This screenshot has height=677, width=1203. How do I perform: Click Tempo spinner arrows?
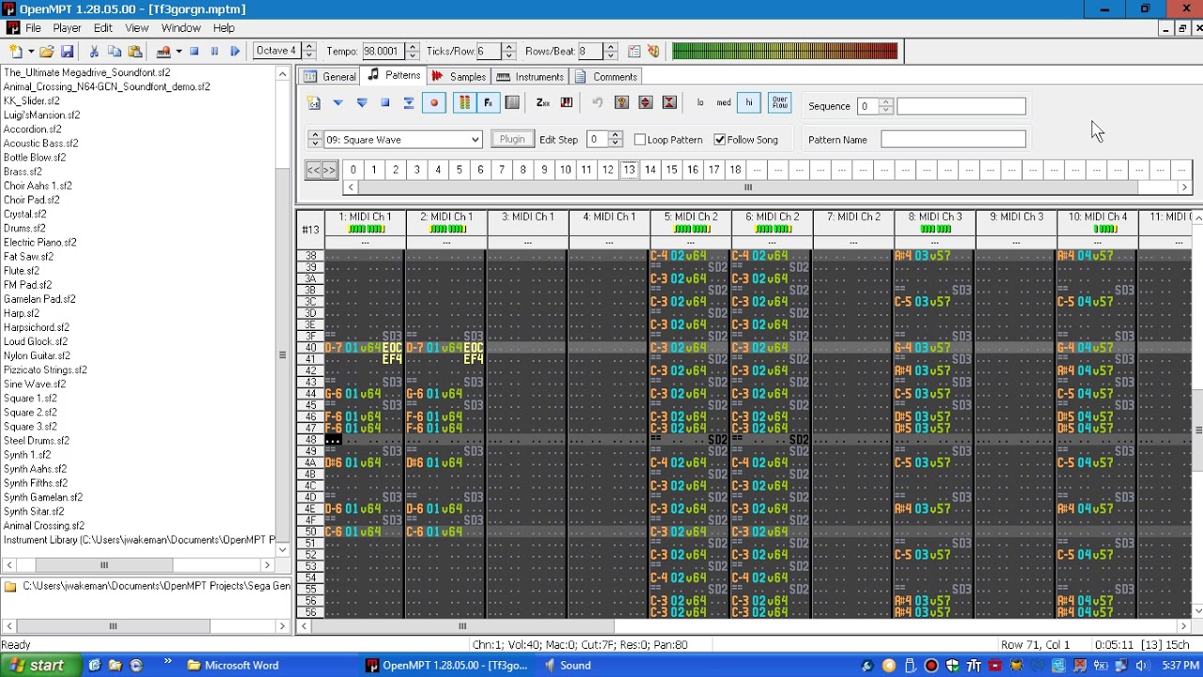tap(412, 51)
